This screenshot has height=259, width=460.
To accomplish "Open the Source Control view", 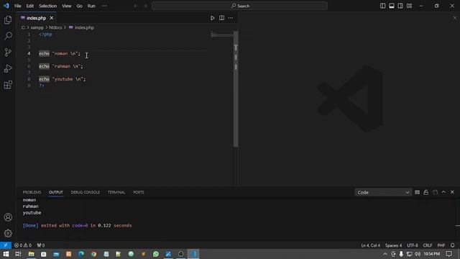I will click(x=8, y=53).
